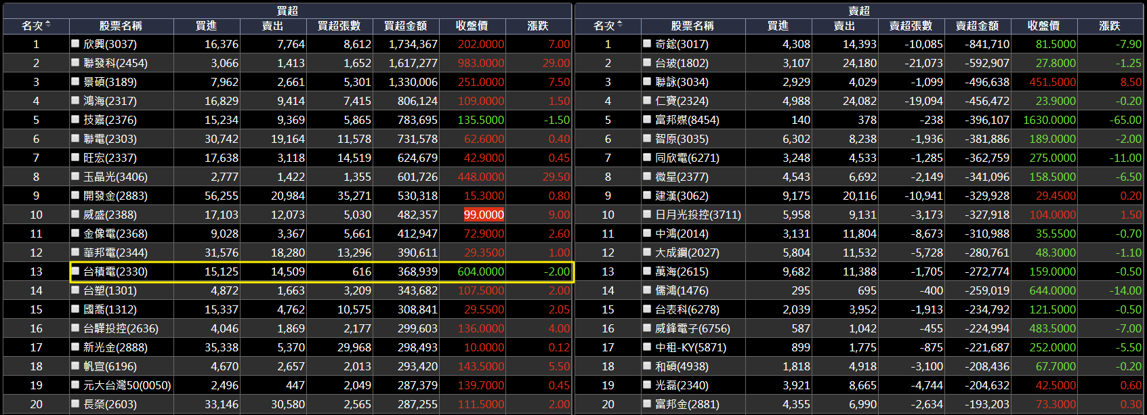
Task: Tick the checkbox beside 台玻(1802)
Action: tap(647, 62)
